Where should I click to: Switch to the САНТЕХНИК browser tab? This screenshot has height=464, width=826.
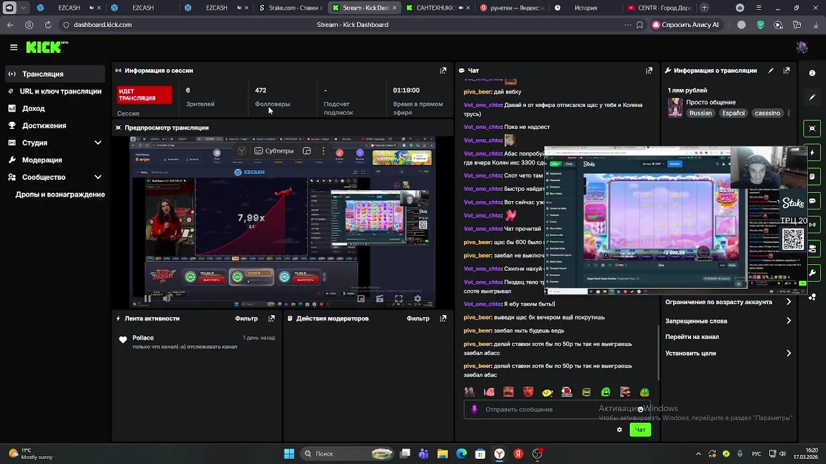(x=439, y=8)
